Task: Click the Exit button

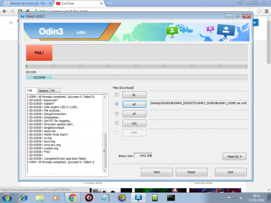Action: (x=230, y=172)
